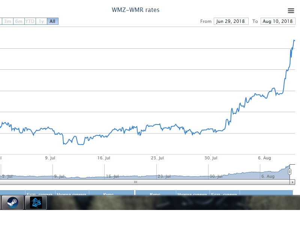Screen dimensions: 300x225
Task: Open the chart hamburger menu
Action: 291,10
